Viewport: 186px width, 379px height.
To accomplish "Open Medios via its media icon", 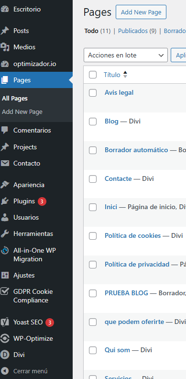I will pyautogui.click(x=5, y=47).
